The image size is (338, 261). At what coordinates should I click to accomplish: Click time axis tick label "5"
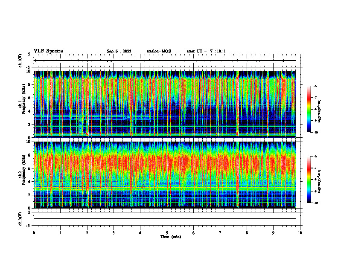coord(167,233)
